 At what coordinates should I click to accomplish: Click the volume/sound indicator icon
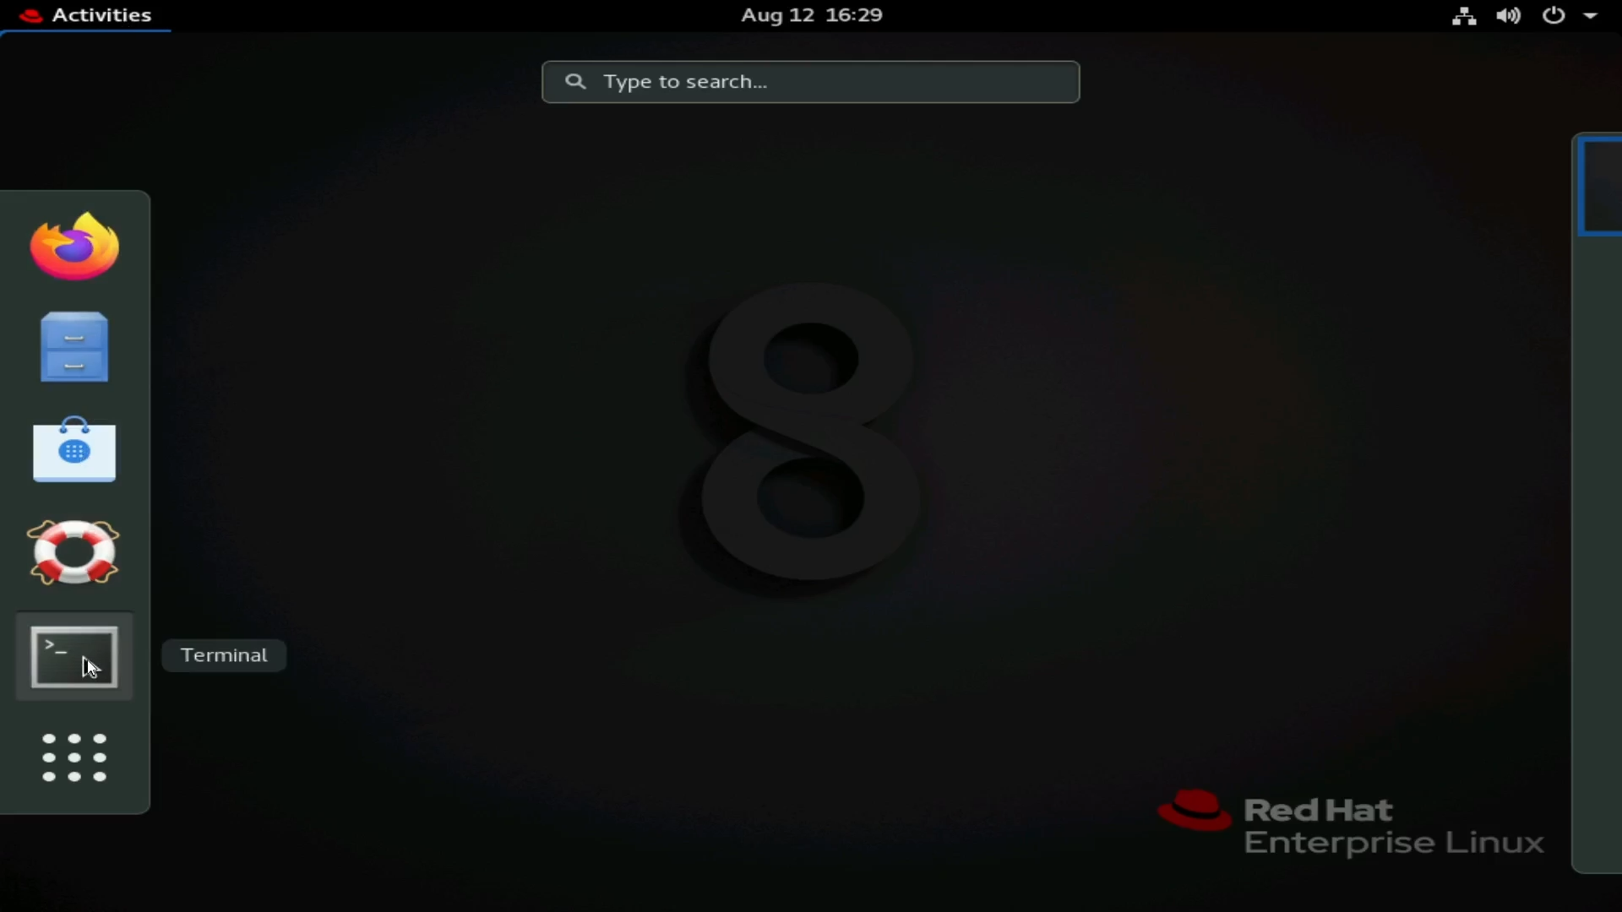tap(1508, 14)
